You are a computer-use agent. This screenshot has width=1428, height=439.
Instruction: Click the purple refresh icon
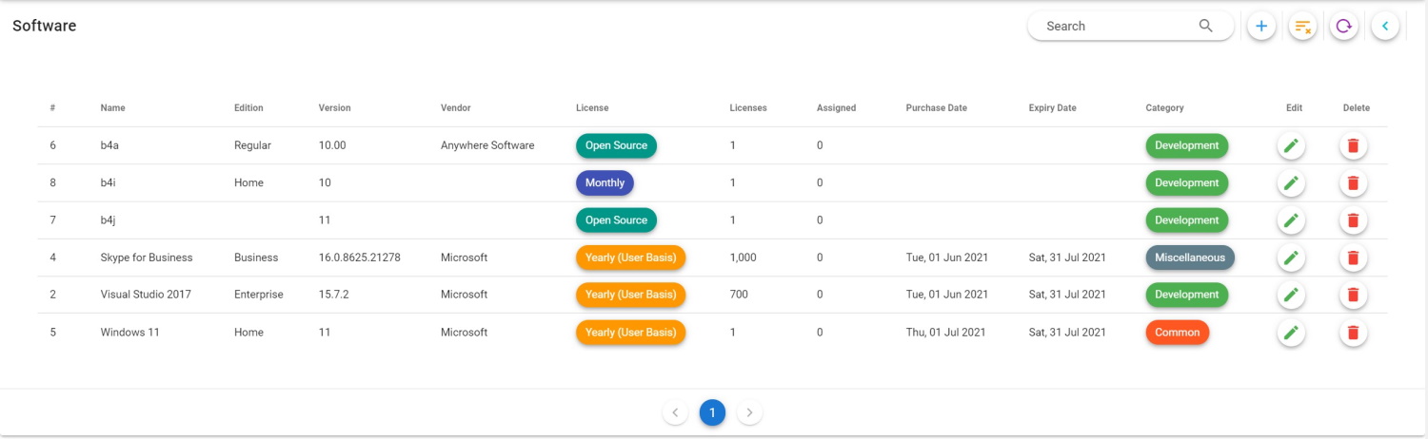[1343, 27]
